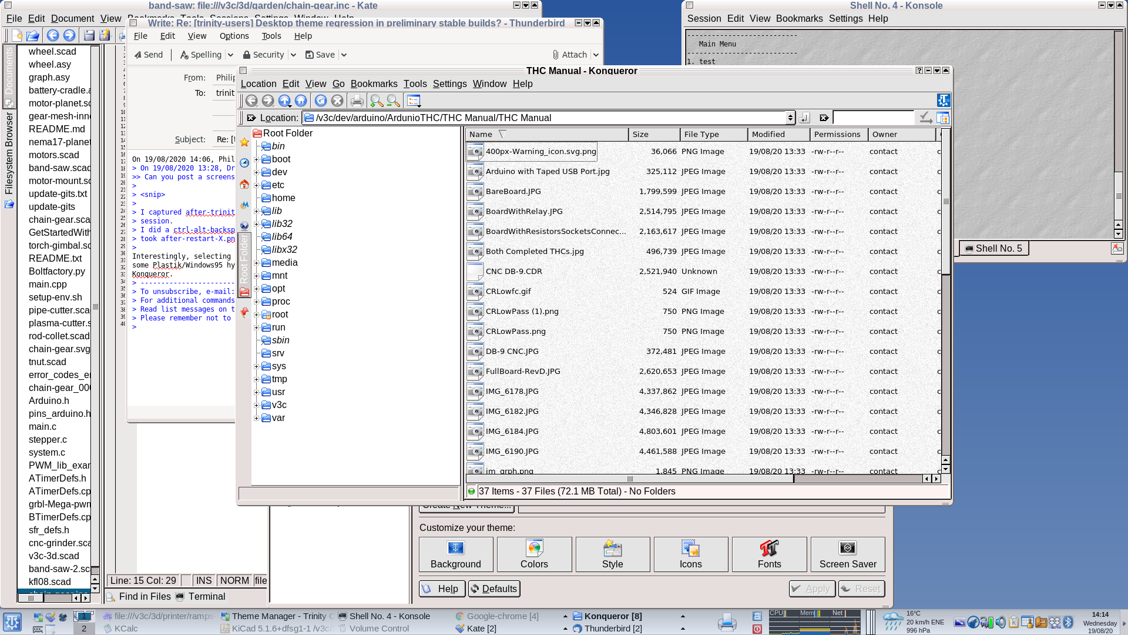Open the Bookmarks menu in Konqueror
Screen dimensions: 1128x635
coord(374,83)
